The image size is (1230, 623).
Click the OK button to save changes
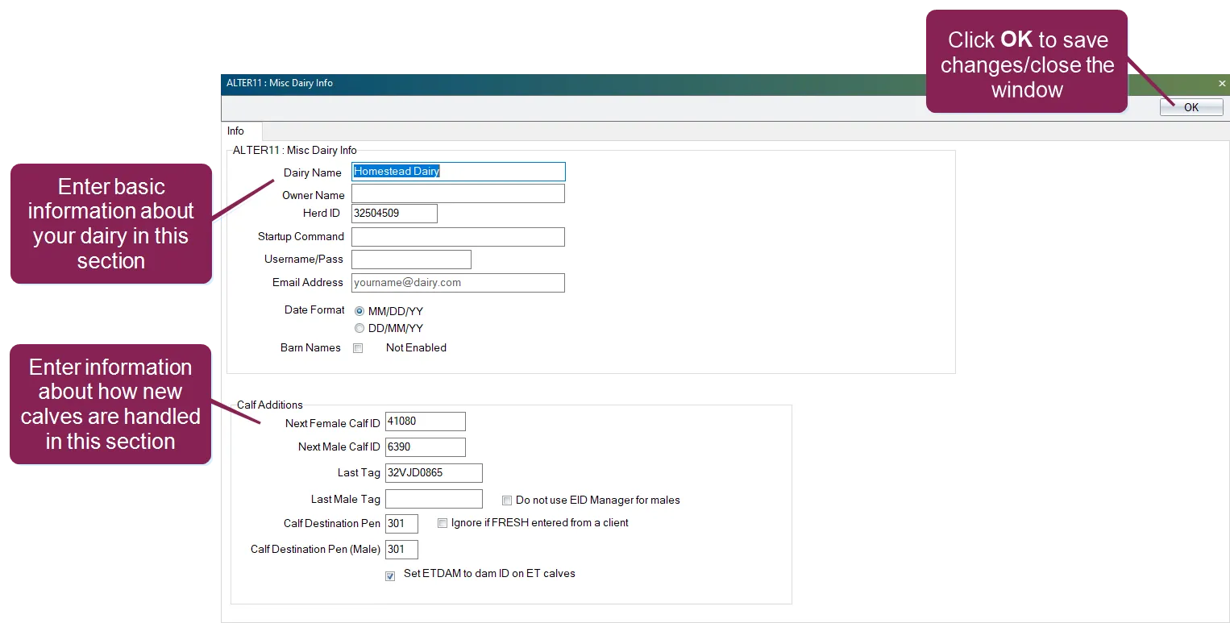point(1191,107)
